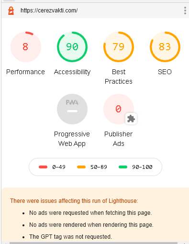Jump to Performance score gauge 8

click(26, 47)
